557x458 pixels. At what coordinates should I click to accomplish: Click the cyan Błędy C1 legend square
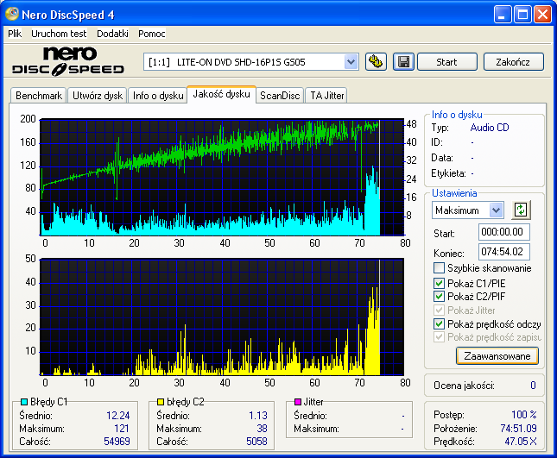[24, 402]
